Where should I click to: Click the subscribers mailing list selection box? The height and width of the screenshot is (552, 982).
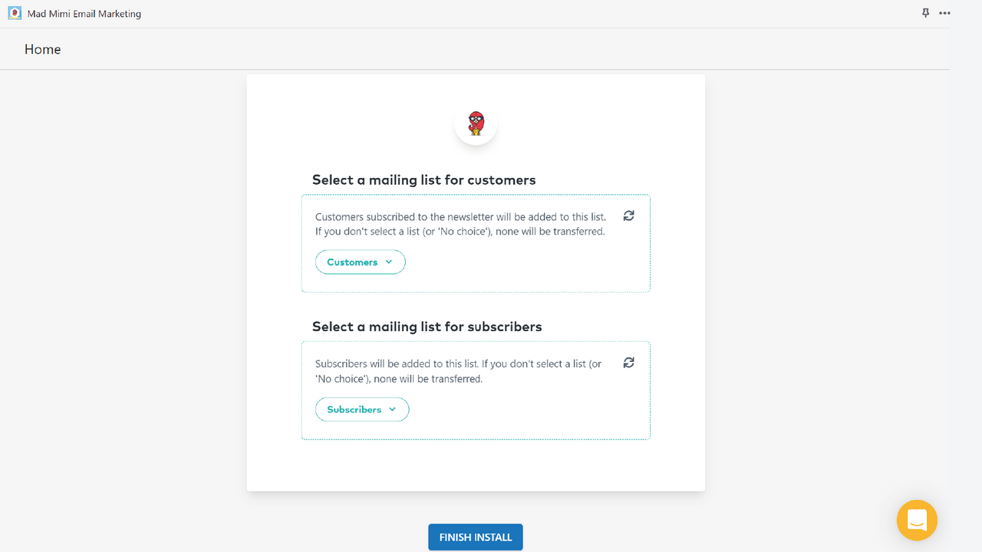(476, 389)
